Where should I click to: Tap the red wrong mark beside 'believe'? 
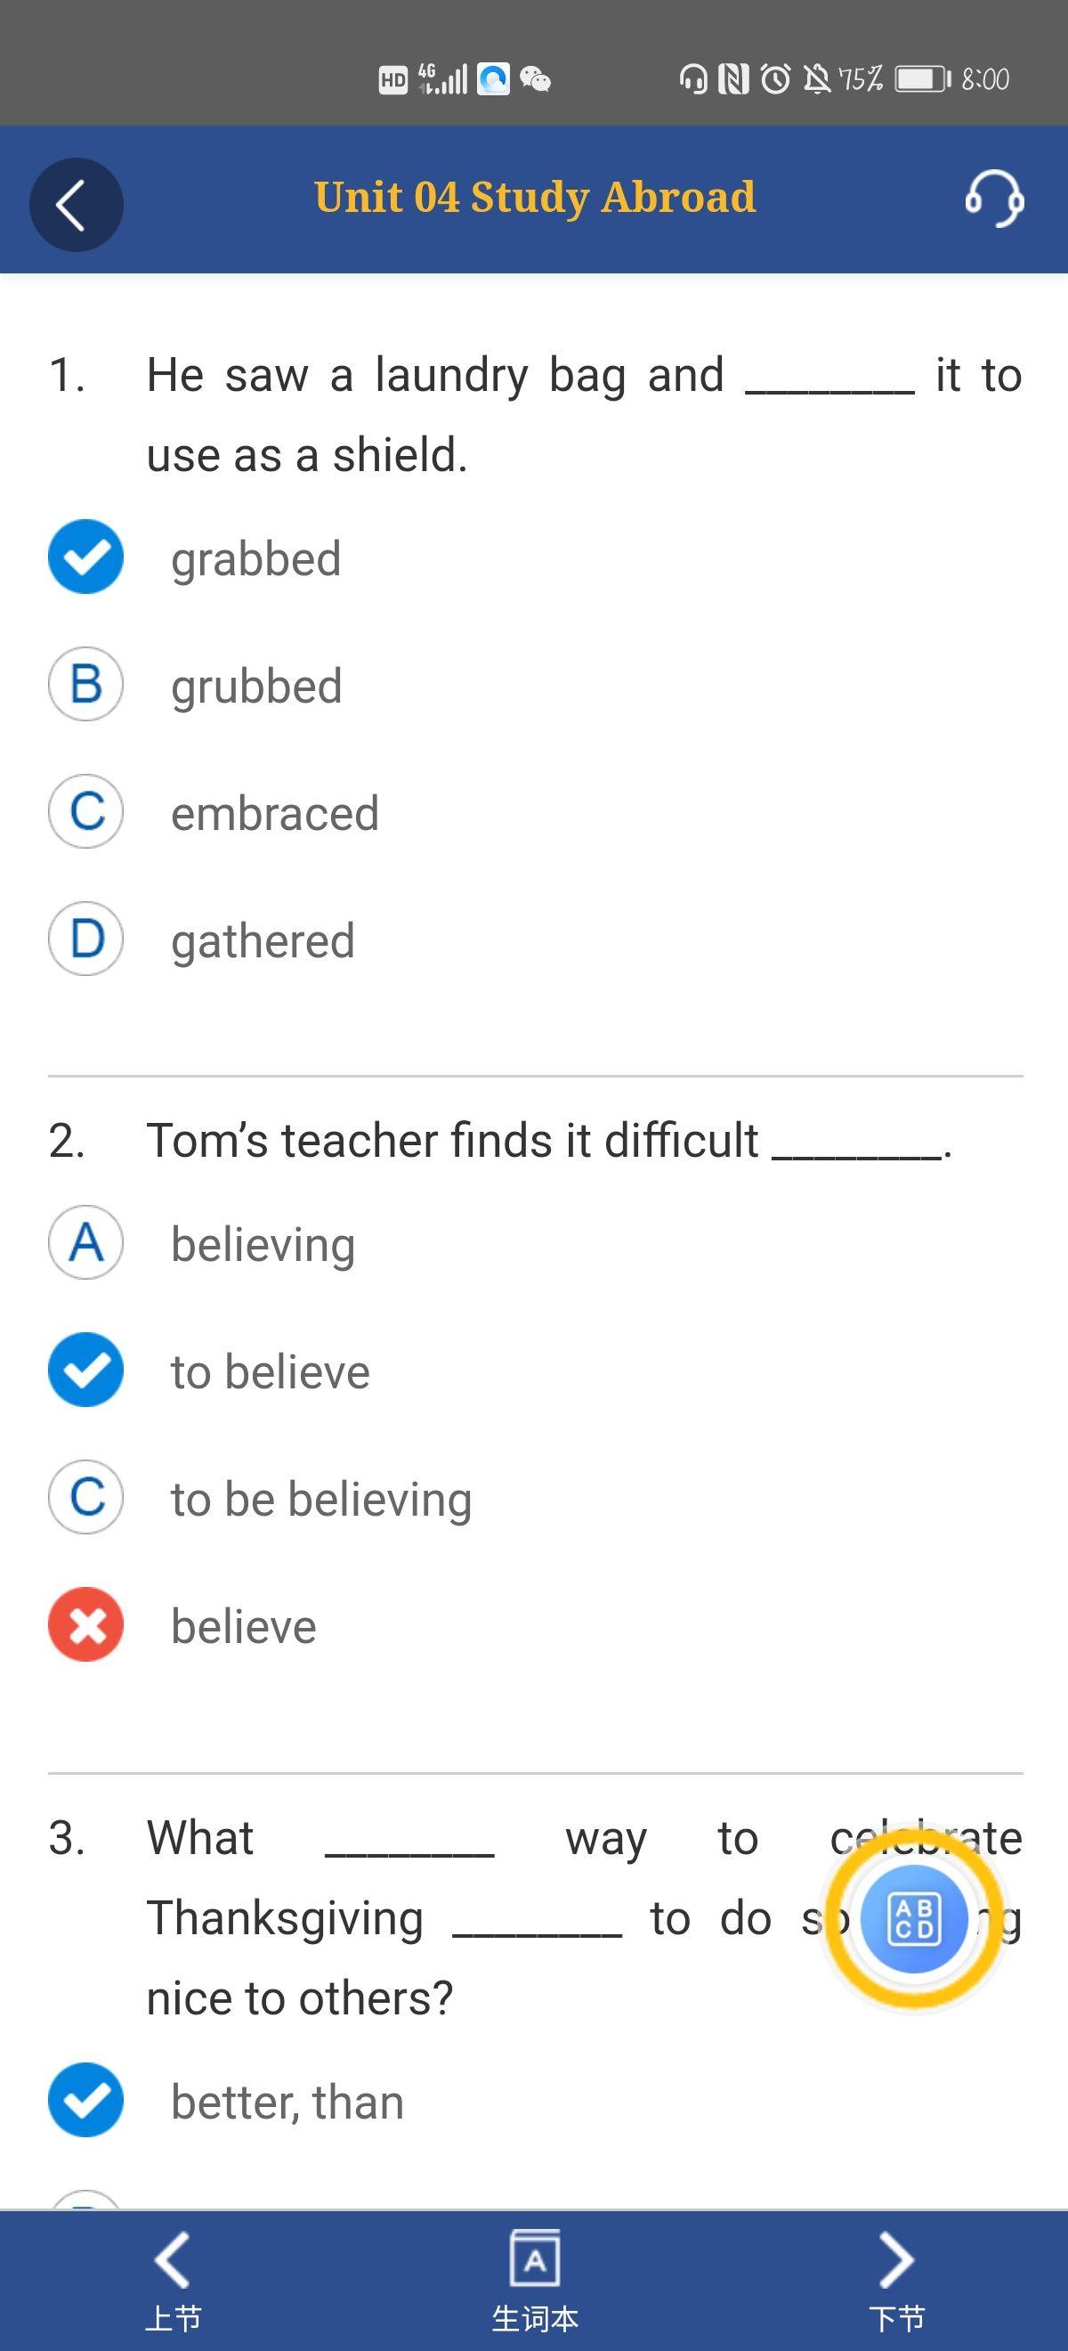[85, 1624]
